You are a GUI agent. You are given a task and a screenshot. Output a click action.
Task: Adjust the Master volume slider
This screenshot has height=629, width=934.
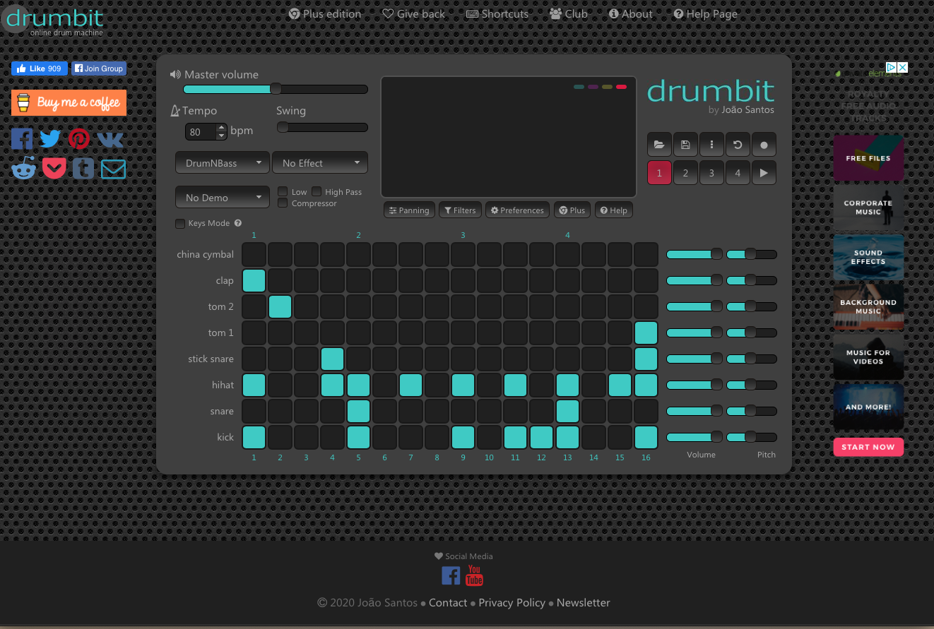point(276,89)
